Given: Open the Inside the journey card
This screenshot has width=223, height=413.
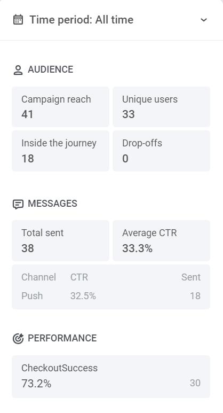Looking at the screenshot, I should coord(60,151).
